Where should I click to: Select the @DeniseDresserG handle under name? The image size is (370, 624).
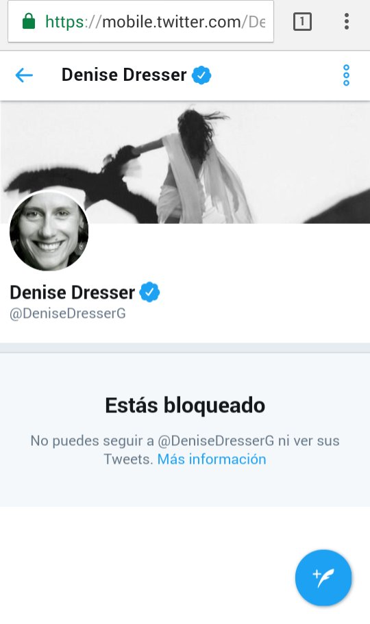(x=68, y=314)
